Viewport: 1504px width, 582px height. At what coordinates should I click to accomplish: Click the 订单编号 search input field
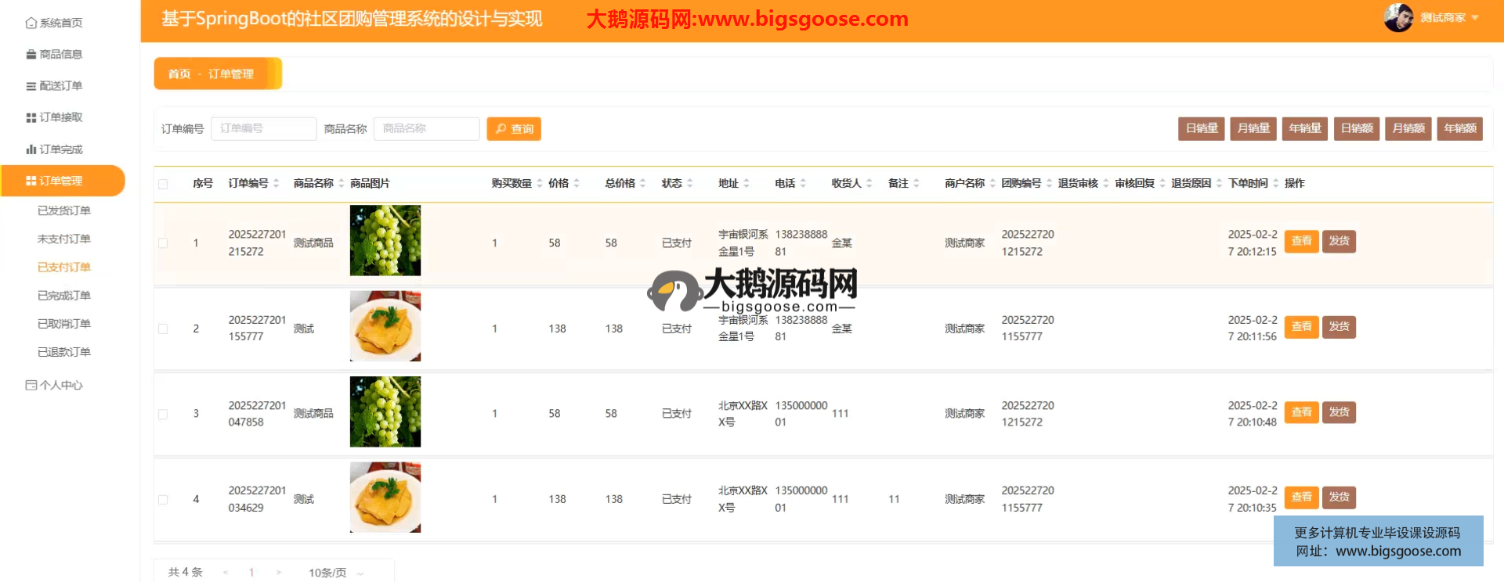[x=263, y=128]
